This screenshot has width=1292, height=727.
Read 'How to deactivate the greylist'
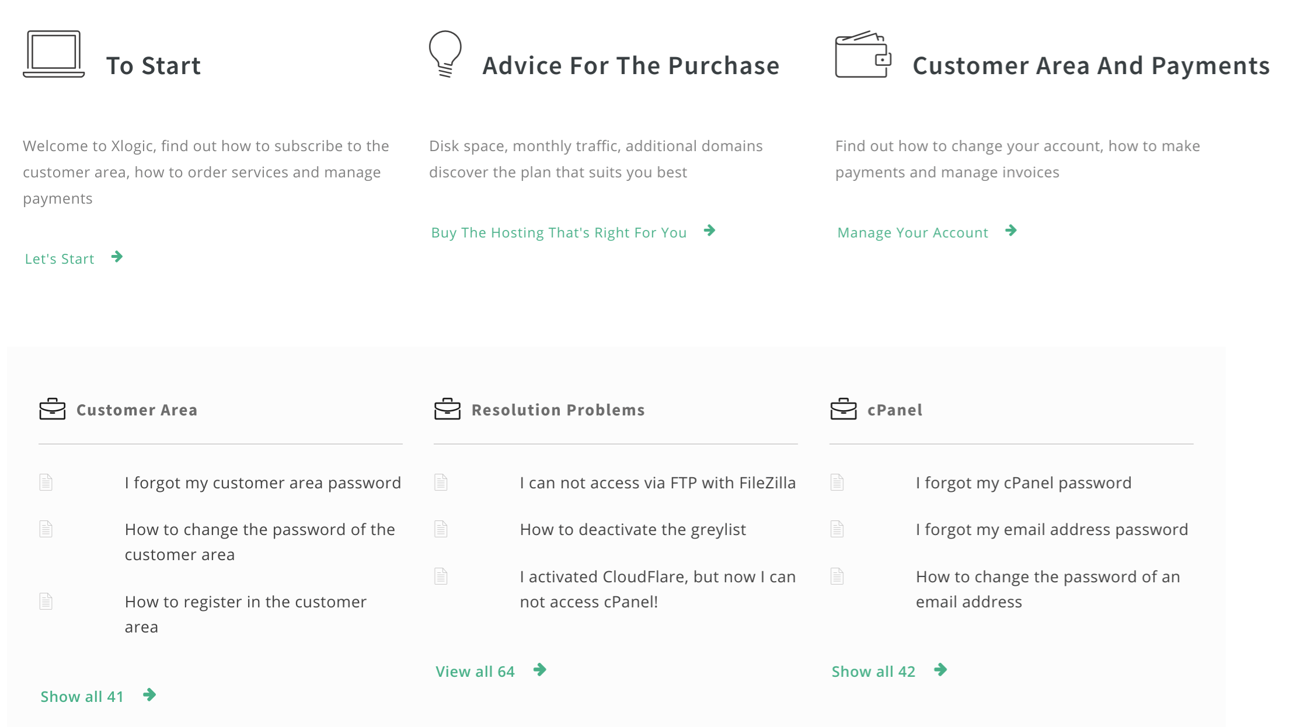click(x=633, y=529)
